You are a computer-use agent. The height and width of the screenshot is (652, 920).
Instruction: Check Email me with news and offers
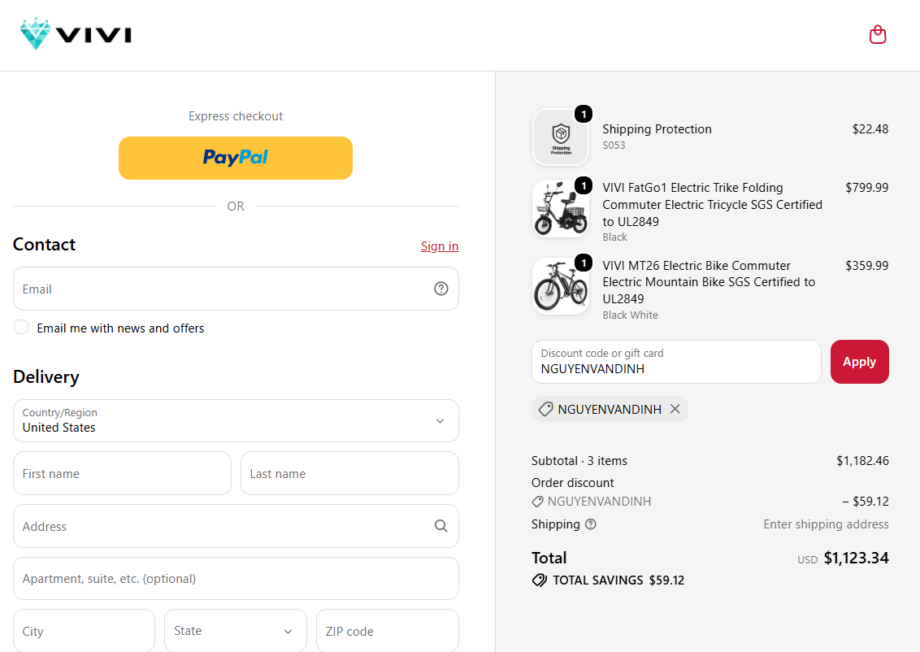pyautogui.click(x=21, y=328)
